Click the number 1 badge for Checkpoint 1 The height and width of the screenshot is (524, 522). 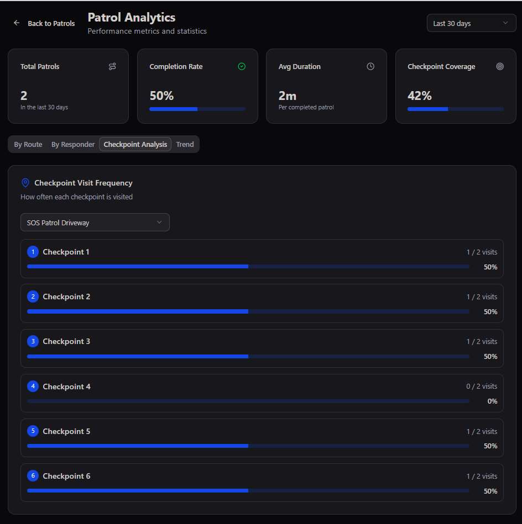tap(33, 252)
